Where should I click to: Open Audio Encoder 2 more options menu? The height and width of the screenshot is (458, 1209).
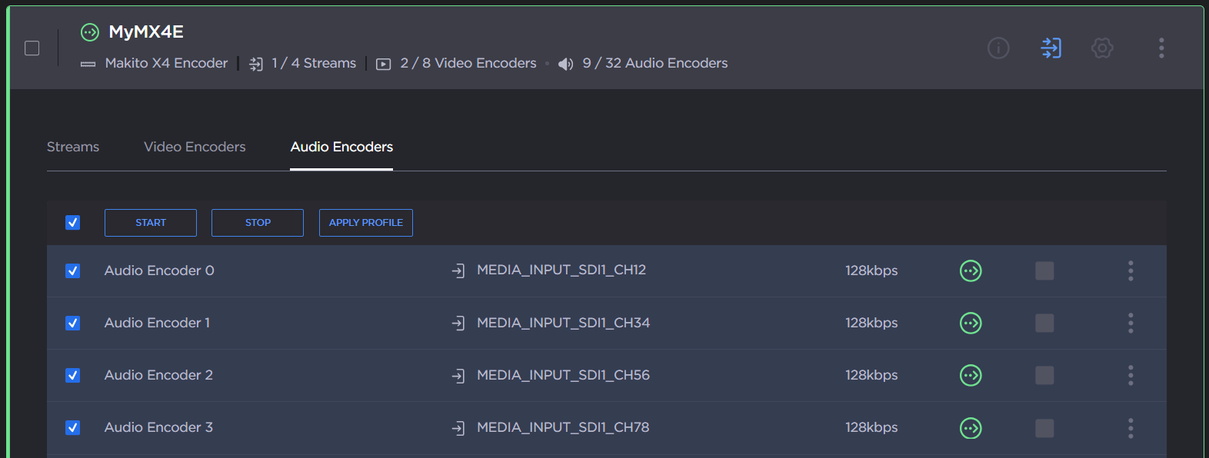[x=1131, y=376]
